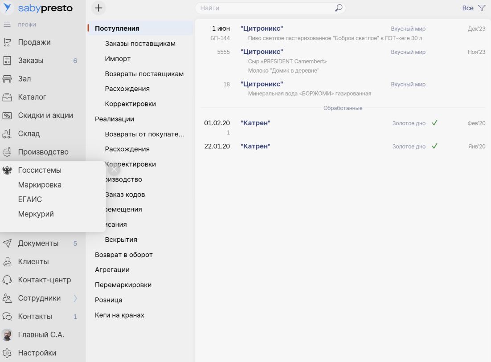Image resolution: width=491 pixels, height=362 pixels.
Task: Click Минеральная вода «БОРЖОМИ» item text
Action: 309,93
